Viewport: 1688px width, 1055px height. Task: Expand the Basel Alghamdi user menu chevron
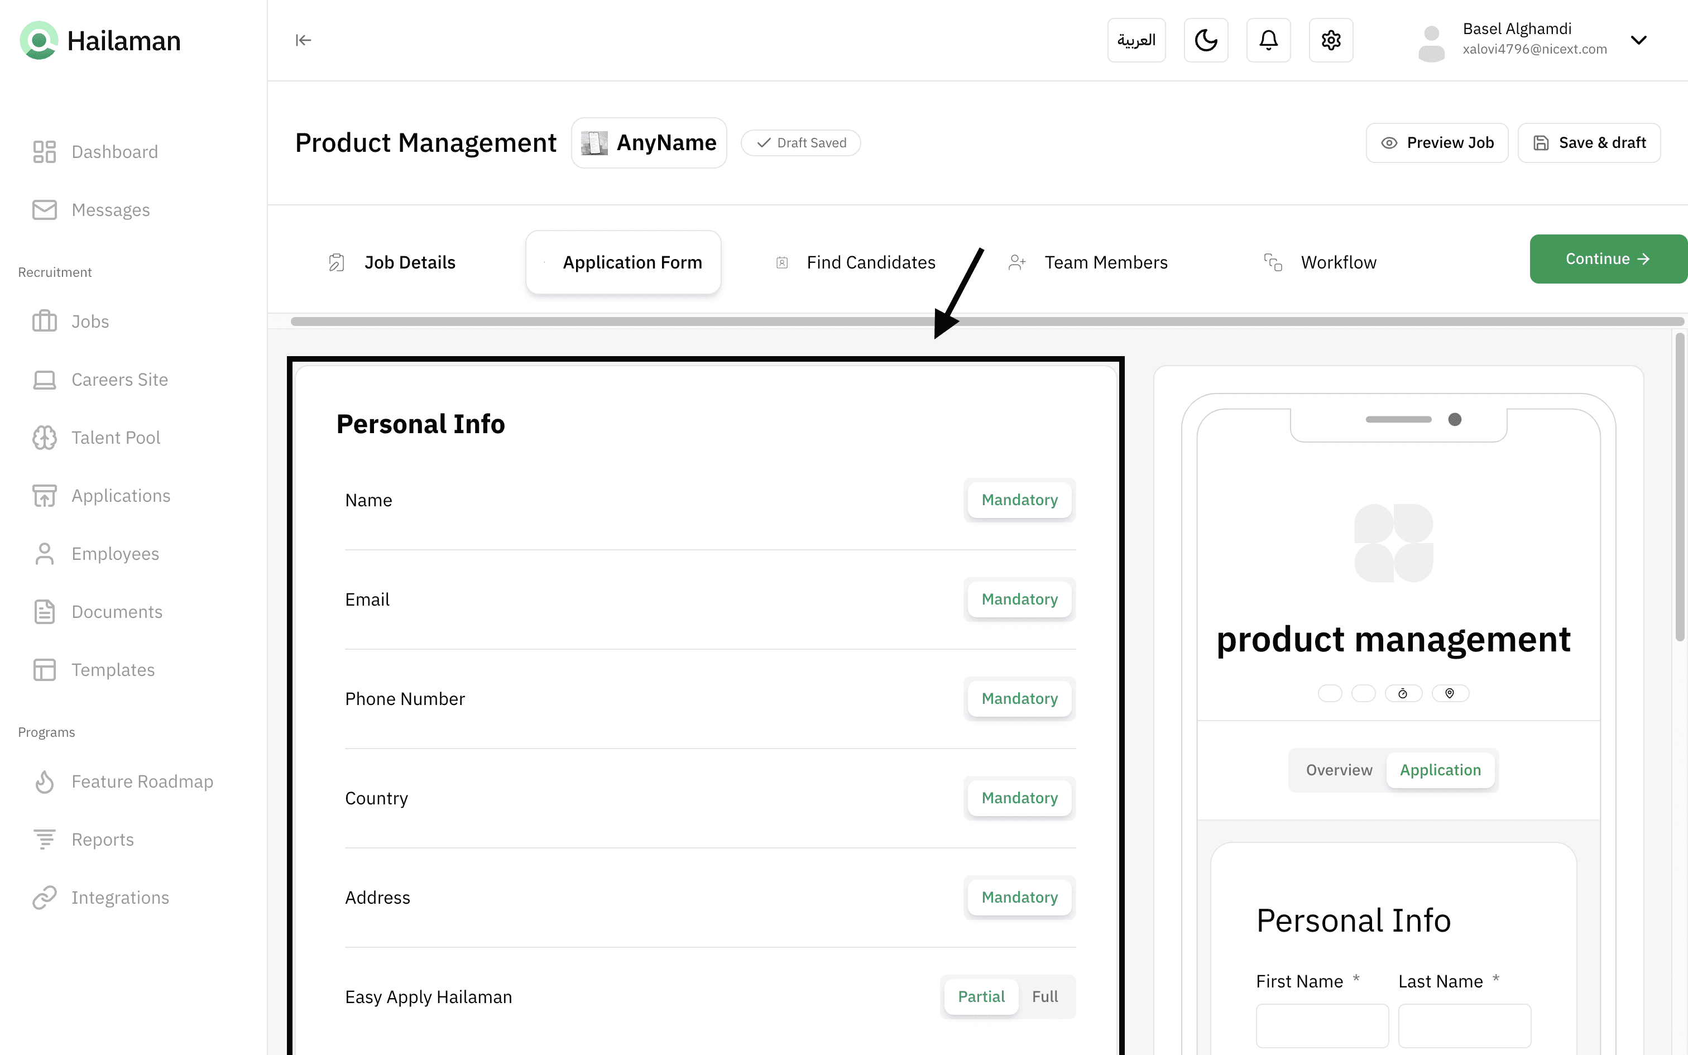point(1638,40)
